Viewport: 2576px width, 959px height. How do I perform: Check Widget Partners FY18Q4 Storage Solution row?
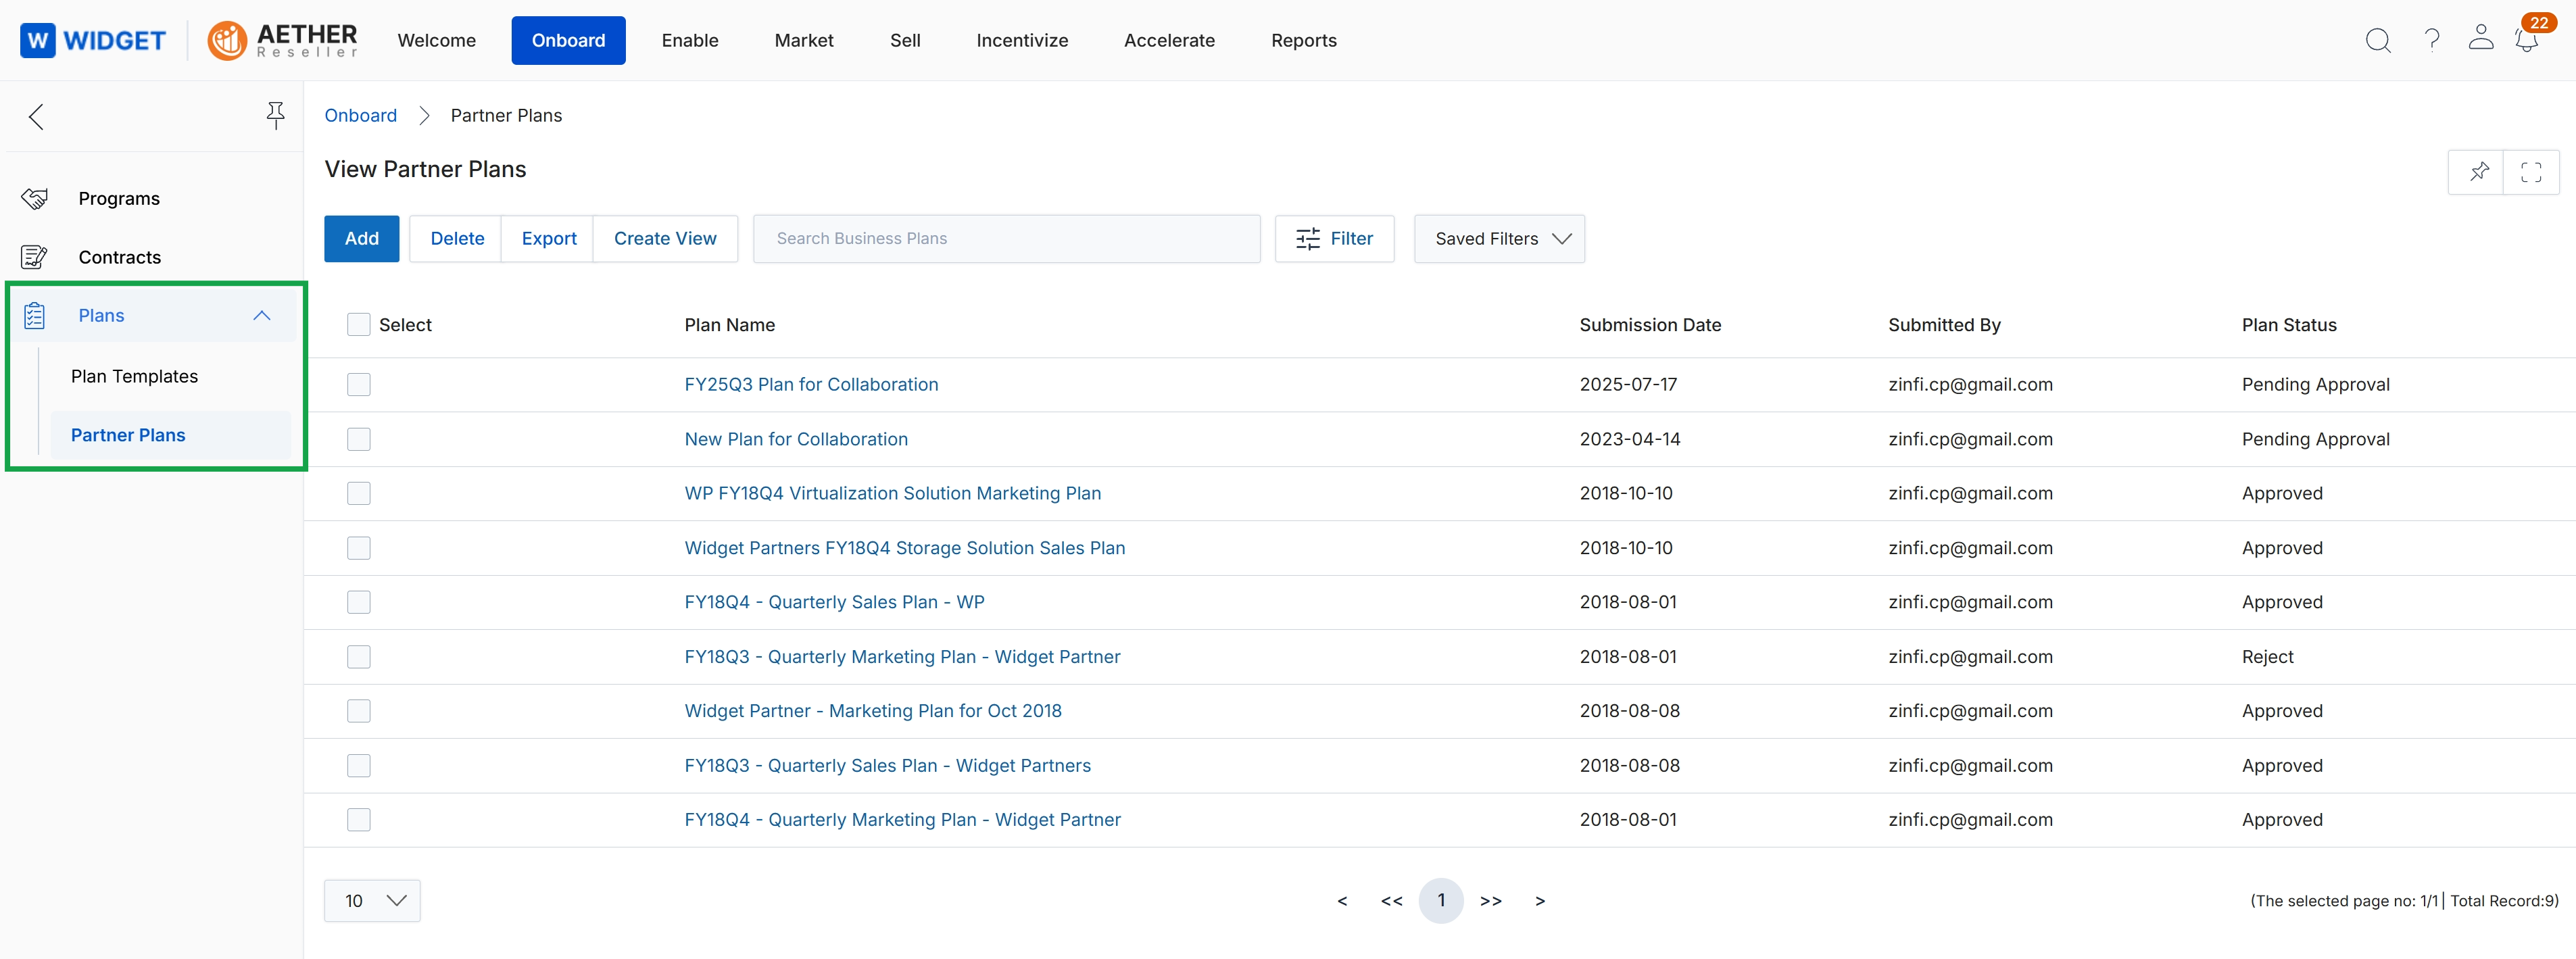pyautogui.click(x=358, y=548)
